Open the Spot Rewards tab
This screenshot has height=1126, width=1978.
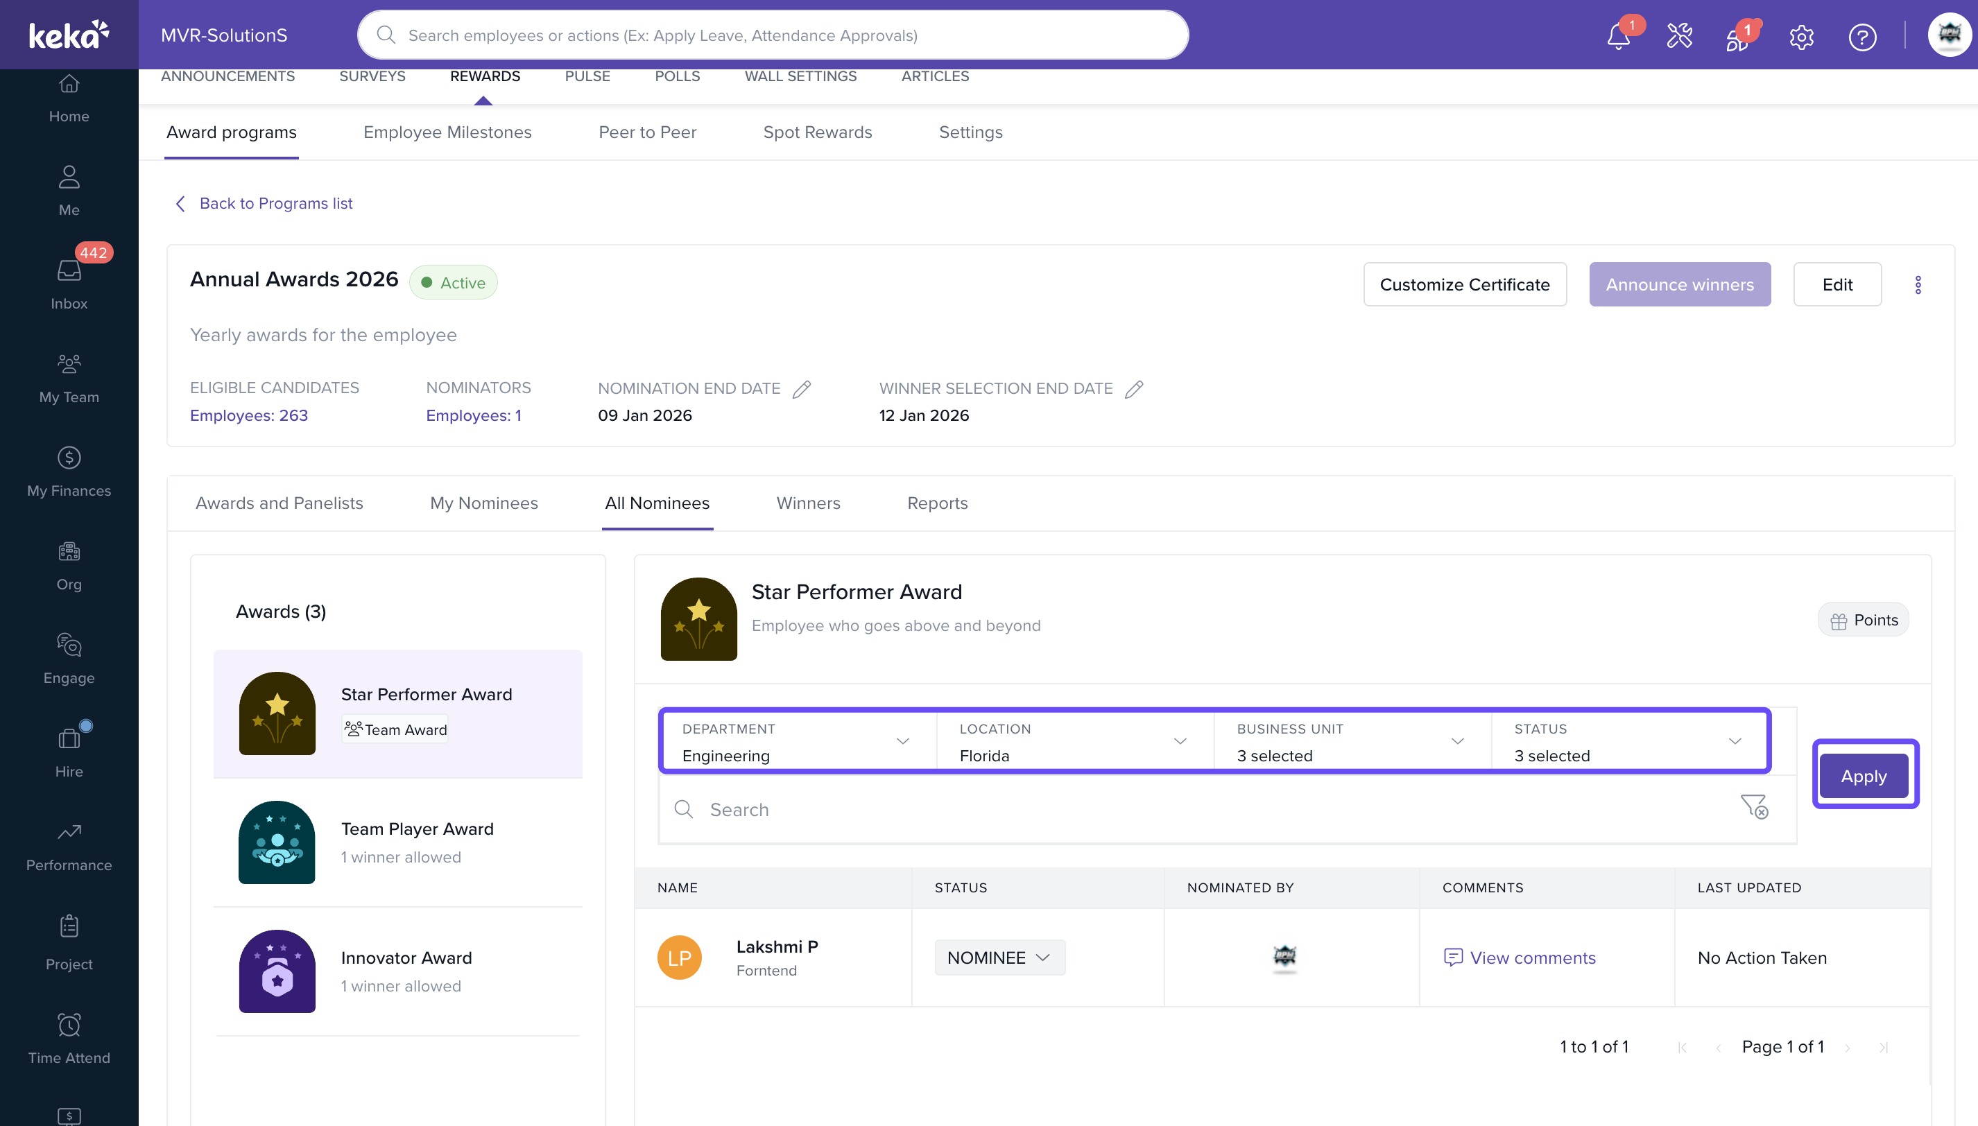[817, 132]
